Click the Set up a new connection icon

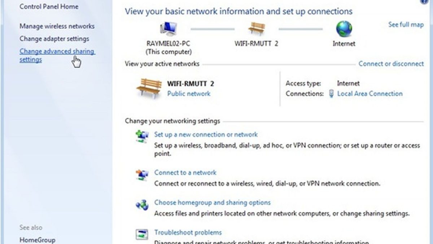[142, 137]
